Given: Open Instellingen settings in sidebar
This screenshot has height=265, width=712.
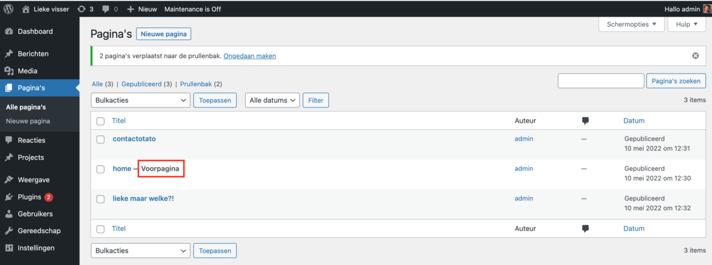Looking at the screenshot, I should point(36,248).
